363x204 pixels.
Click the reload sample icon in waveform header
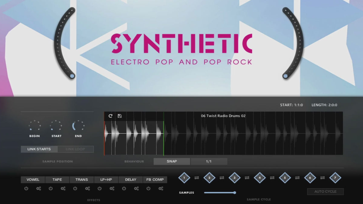click(x=110, y=116)
